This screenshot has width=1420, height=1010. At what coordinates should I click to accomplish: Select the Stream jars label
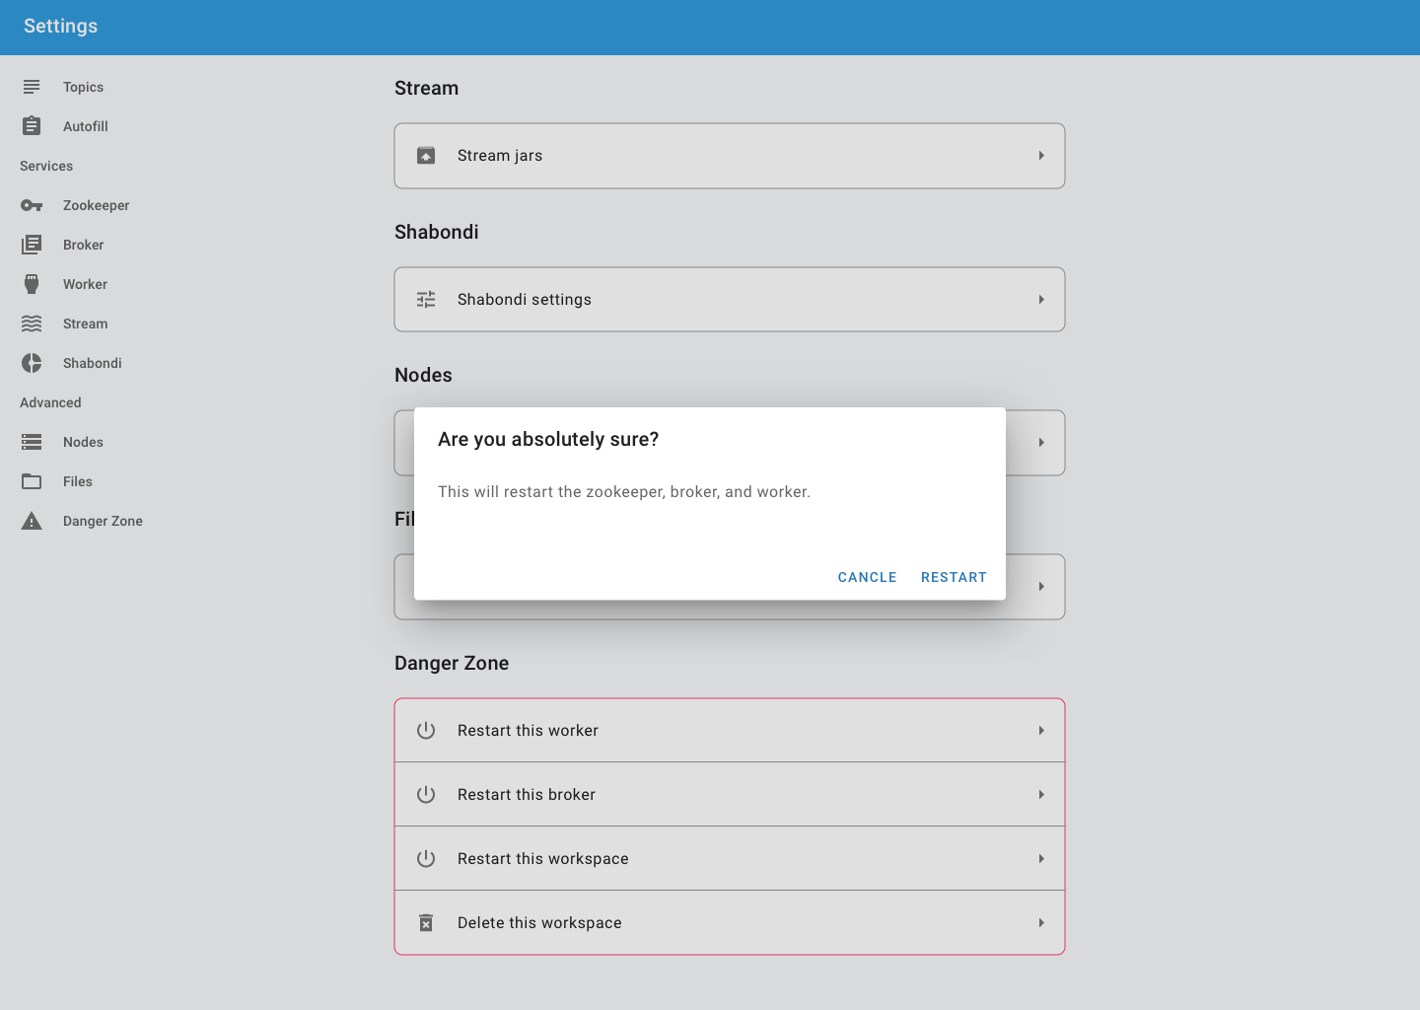[500, 156]
